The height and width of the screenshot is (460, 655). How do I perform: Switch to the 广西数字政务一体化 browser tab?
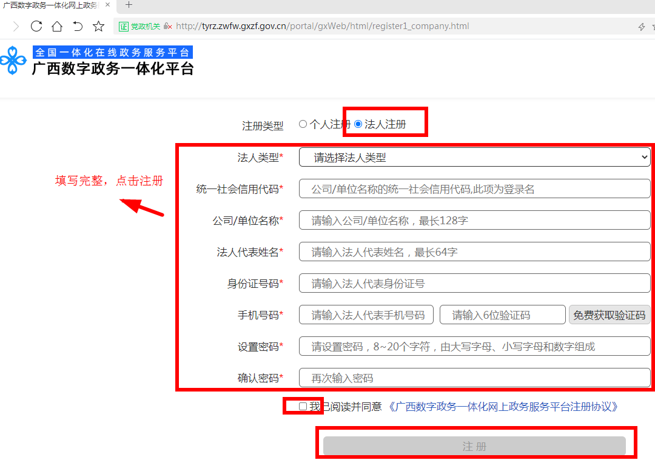(52, 5)
